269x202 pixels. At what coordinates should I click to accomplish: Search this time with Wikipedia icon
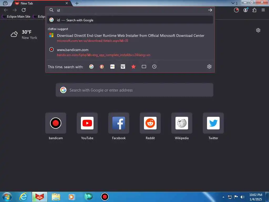coord(123,67)
